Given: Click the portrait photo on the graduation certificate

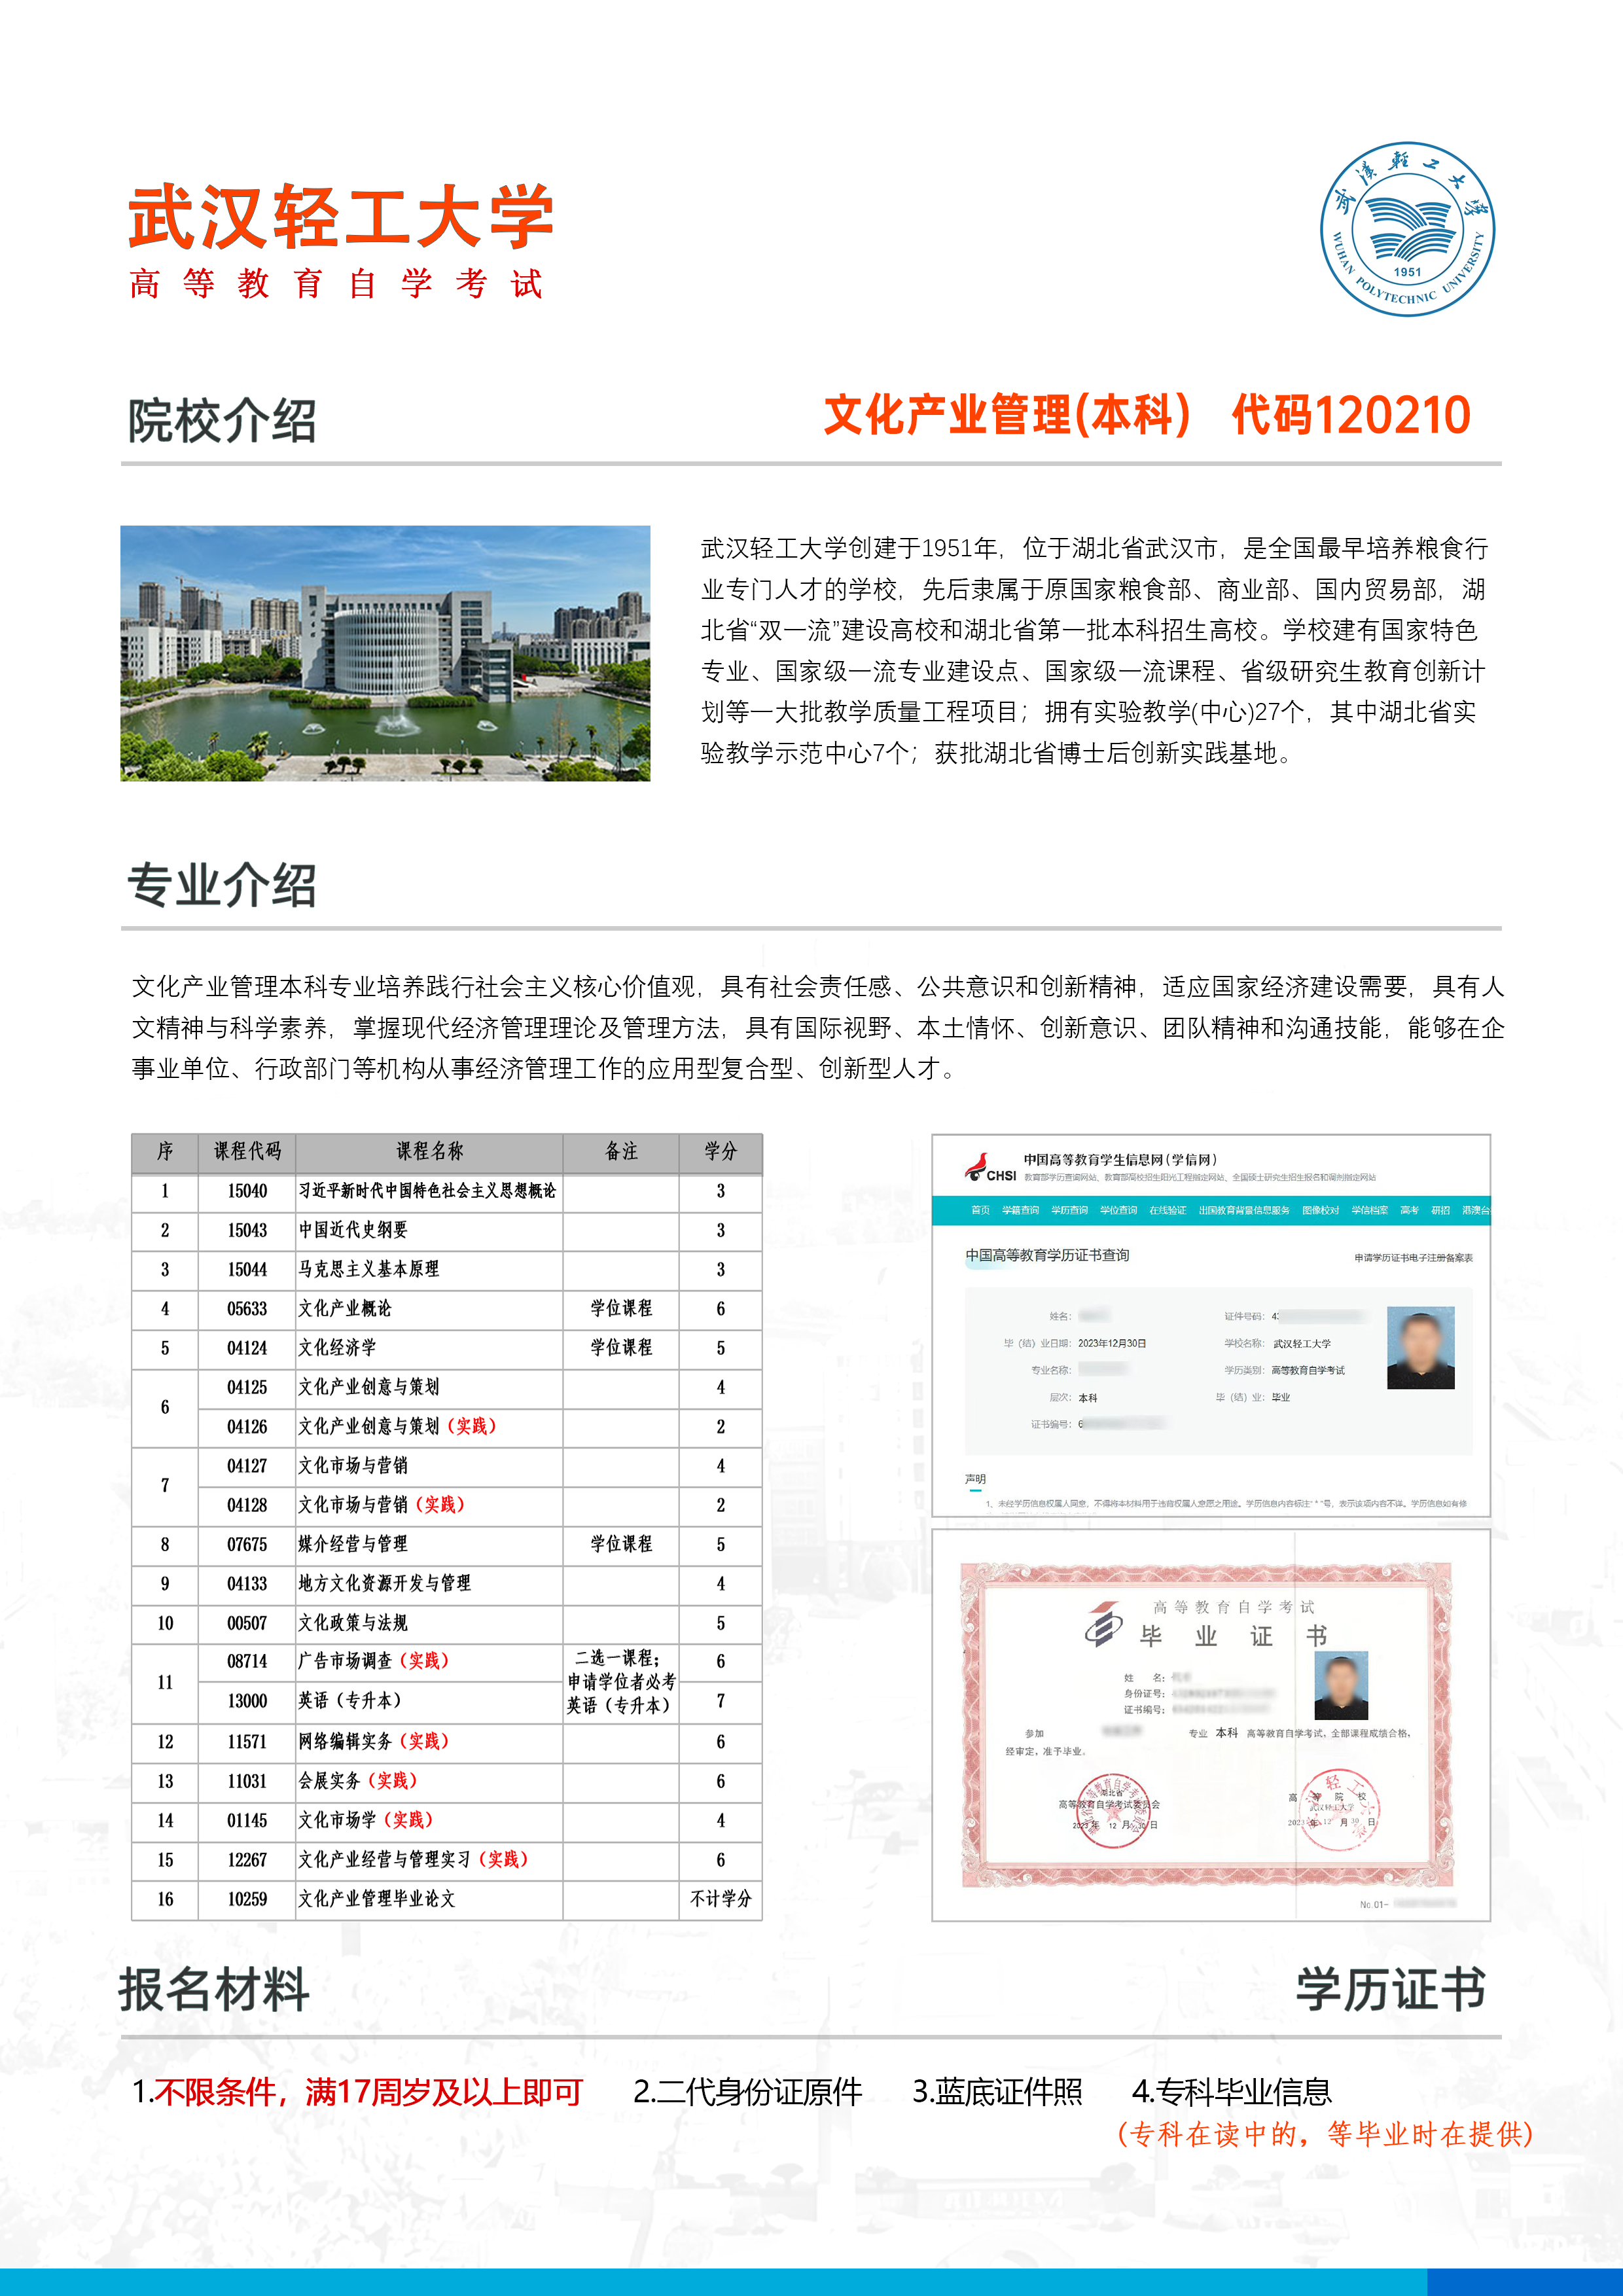Looking at the screenshot, I should click(x=1341, y=1686).
